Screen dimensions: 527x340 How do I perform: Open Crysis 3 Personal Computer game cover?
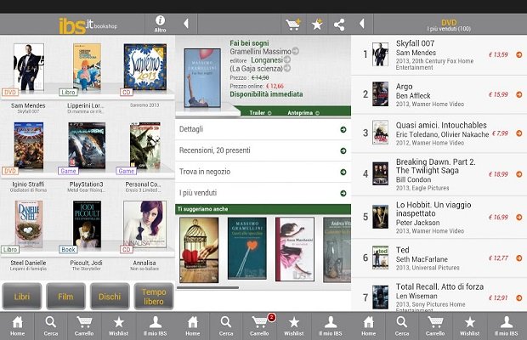(145, 146)
